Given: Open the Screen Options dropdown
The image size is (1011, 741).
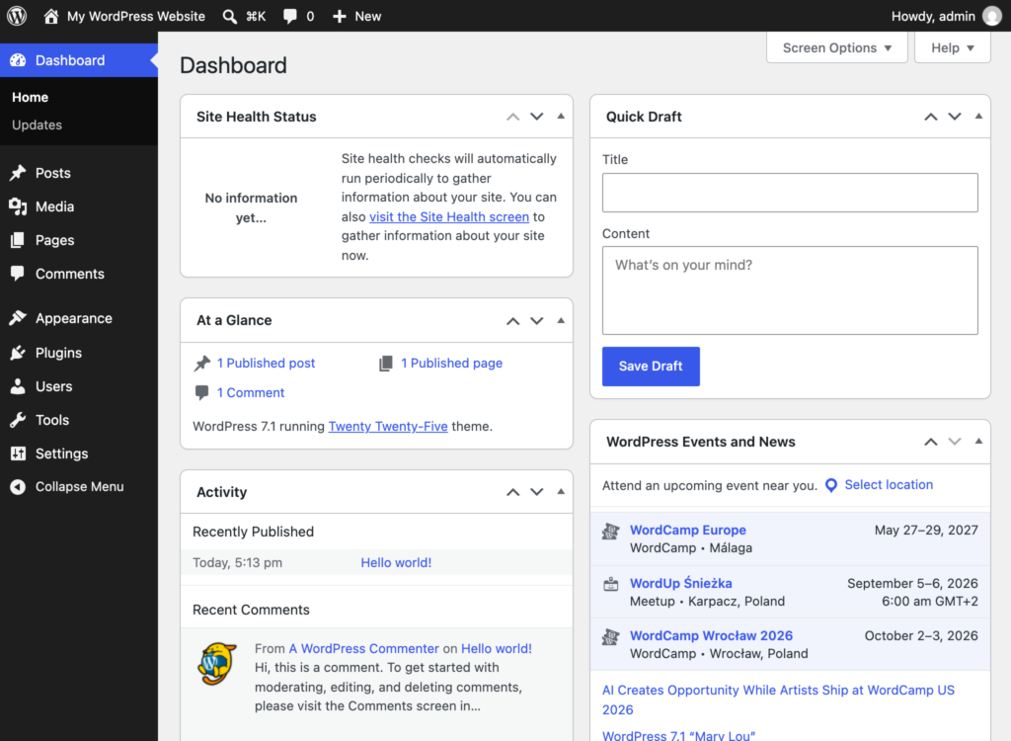Looking at the screenshot, I should coord(837,47).
